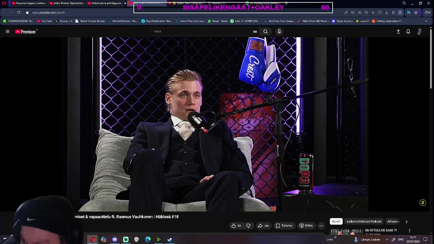The width and height of the screenshot is (434, 244).
Task: Search tabs with the top-right magnifier
Action: (404, 3)
